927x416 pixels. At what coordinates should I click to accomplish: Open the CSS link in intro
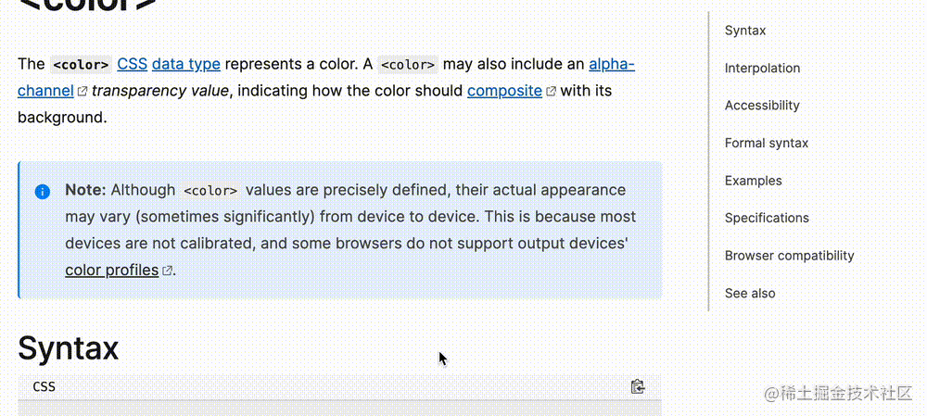(x=132, y=64)
